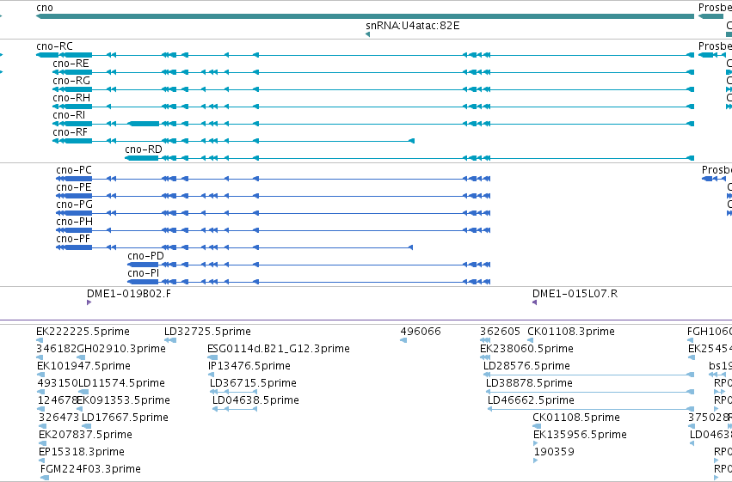Click the 496066 EST label

421,332
